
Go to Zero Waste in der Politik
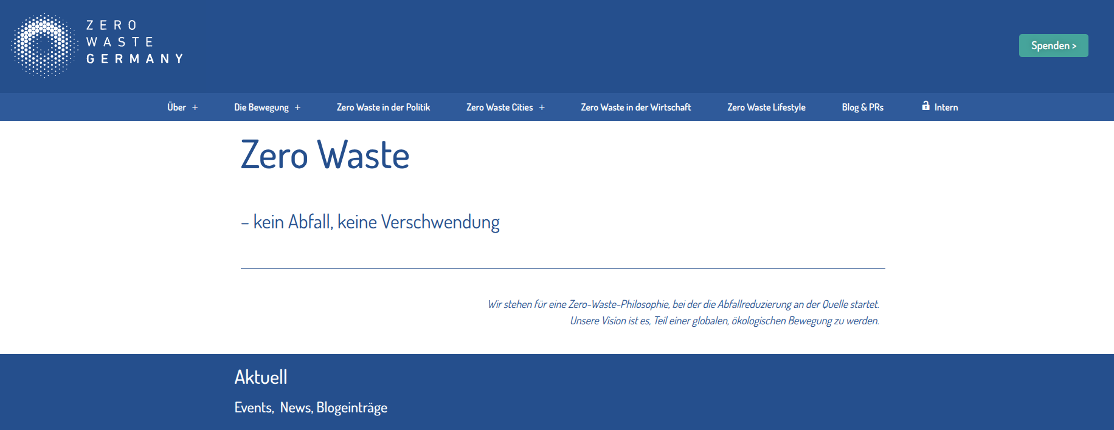(383, 107)
